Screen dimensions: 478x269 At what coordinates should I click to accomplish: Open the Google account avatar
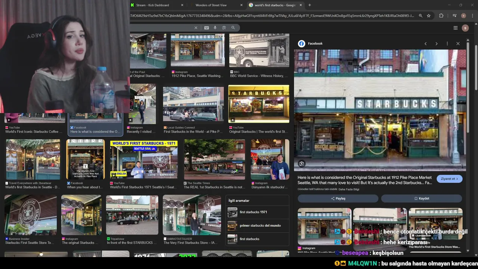coord(465,28)
